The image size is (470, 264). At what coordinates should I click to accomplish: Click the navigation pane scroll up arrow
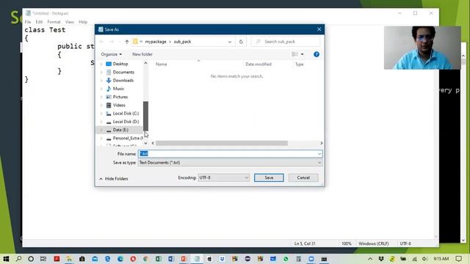[145, 63]
